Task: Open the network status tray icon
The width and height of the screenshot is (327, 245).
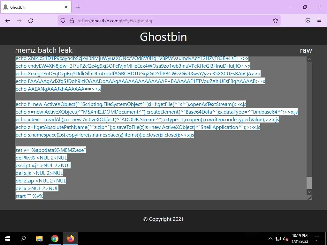Action: 278,239
